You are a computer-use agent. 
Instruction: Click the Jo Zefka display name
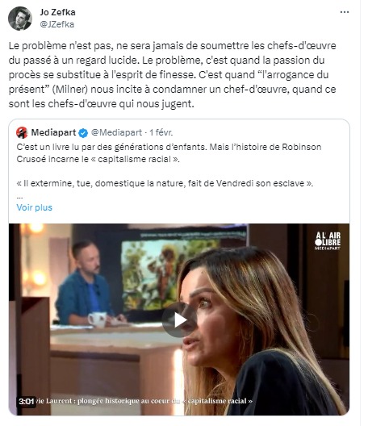(57, 12)
